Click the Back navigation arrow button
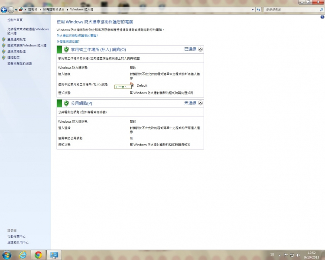The image size is (325, 260). pos(4,10)
